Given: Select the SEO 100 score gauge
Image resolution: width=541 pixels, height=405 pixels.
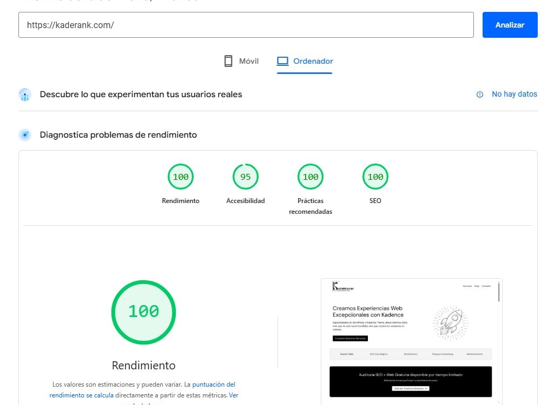Looking at the screenshot, I should click(375, 177).
